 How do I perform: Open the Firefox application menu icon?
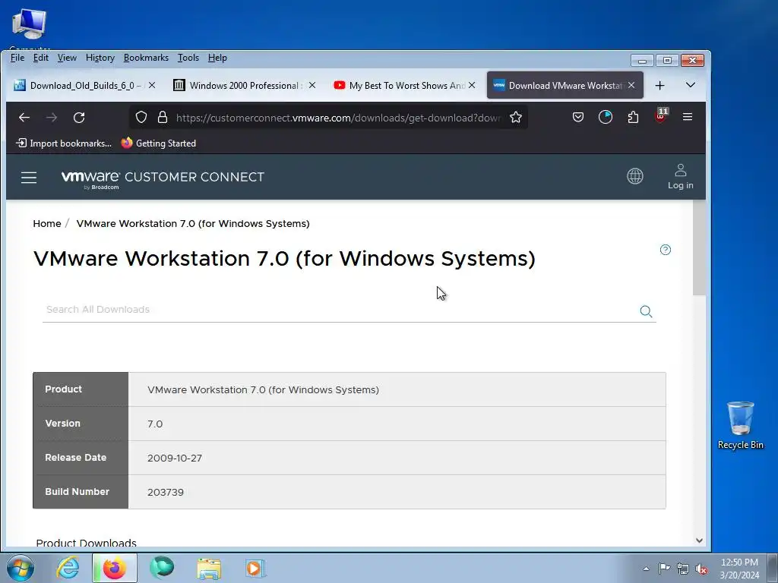(x=687, y=117)
